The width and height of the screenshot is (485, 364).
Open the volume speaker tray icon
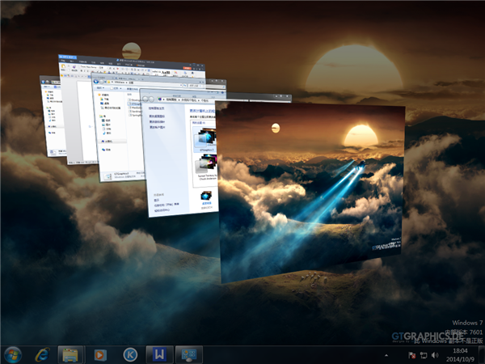coord(434,354)
